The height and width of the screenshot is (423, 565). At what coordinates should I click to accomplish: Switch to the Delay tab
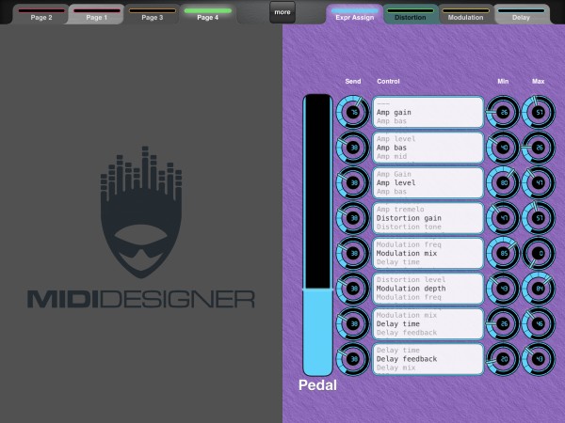pos(521,14)
